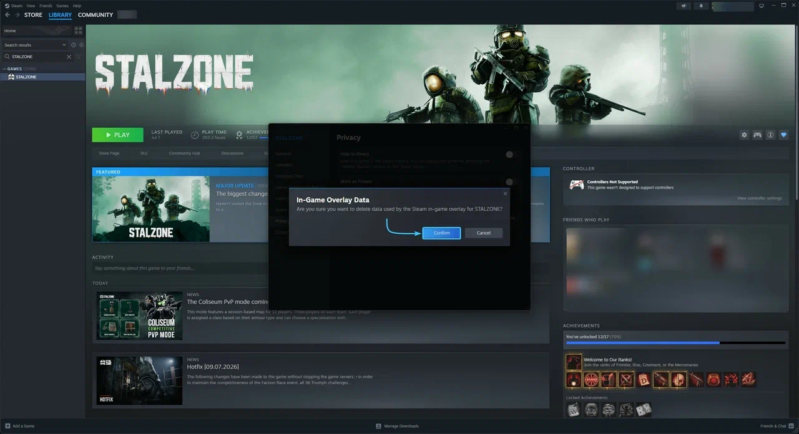Open the notifications bell icon

701,6
